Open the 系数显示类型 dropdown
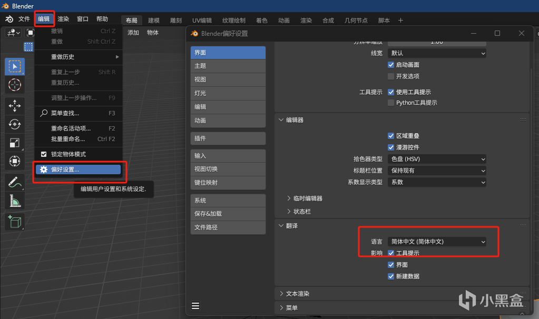The image size is (539, 319). pyautogui.click(x=437, y=182)
